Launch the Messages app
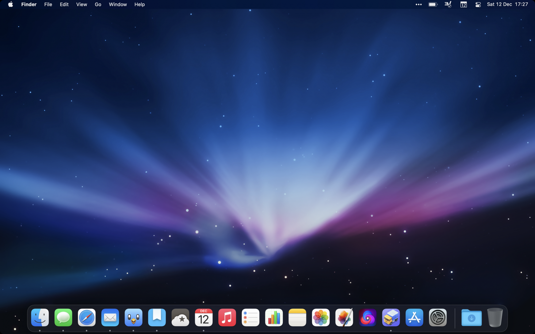Viewport: 535px width, 334px height. pyautogui.click(x=63, y=317)
